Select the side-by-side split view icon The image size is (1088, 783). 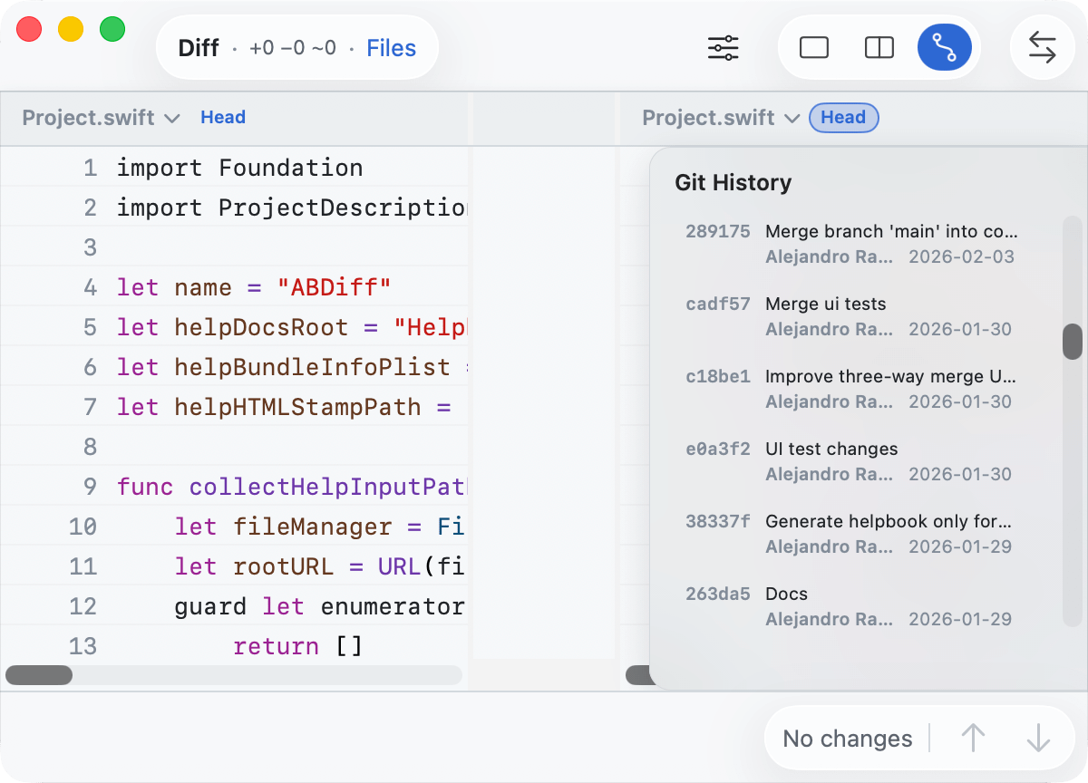[x=879, y=48]
